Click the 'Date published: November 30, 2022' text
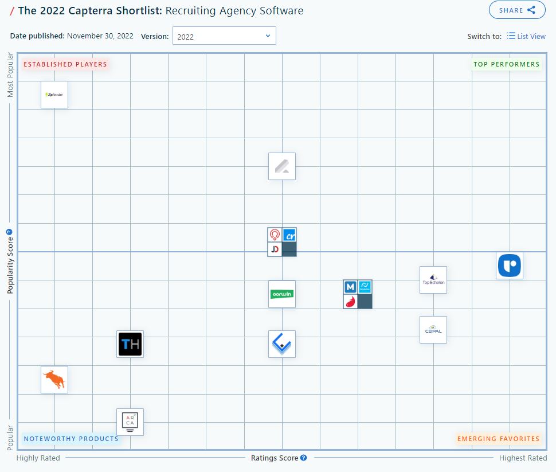Image resolution: width=556 pixels, height=472 pixels. [x=72, y=36]
